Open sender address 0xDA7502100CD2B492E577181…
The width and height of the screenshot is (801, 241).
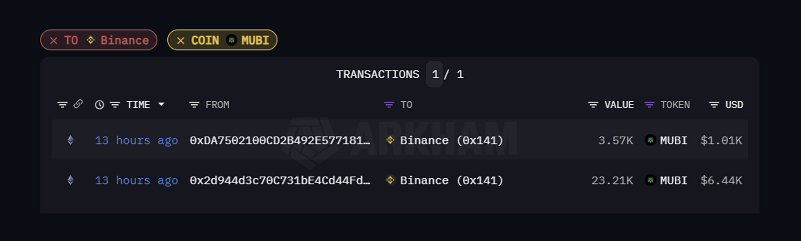tap(279, 141)
